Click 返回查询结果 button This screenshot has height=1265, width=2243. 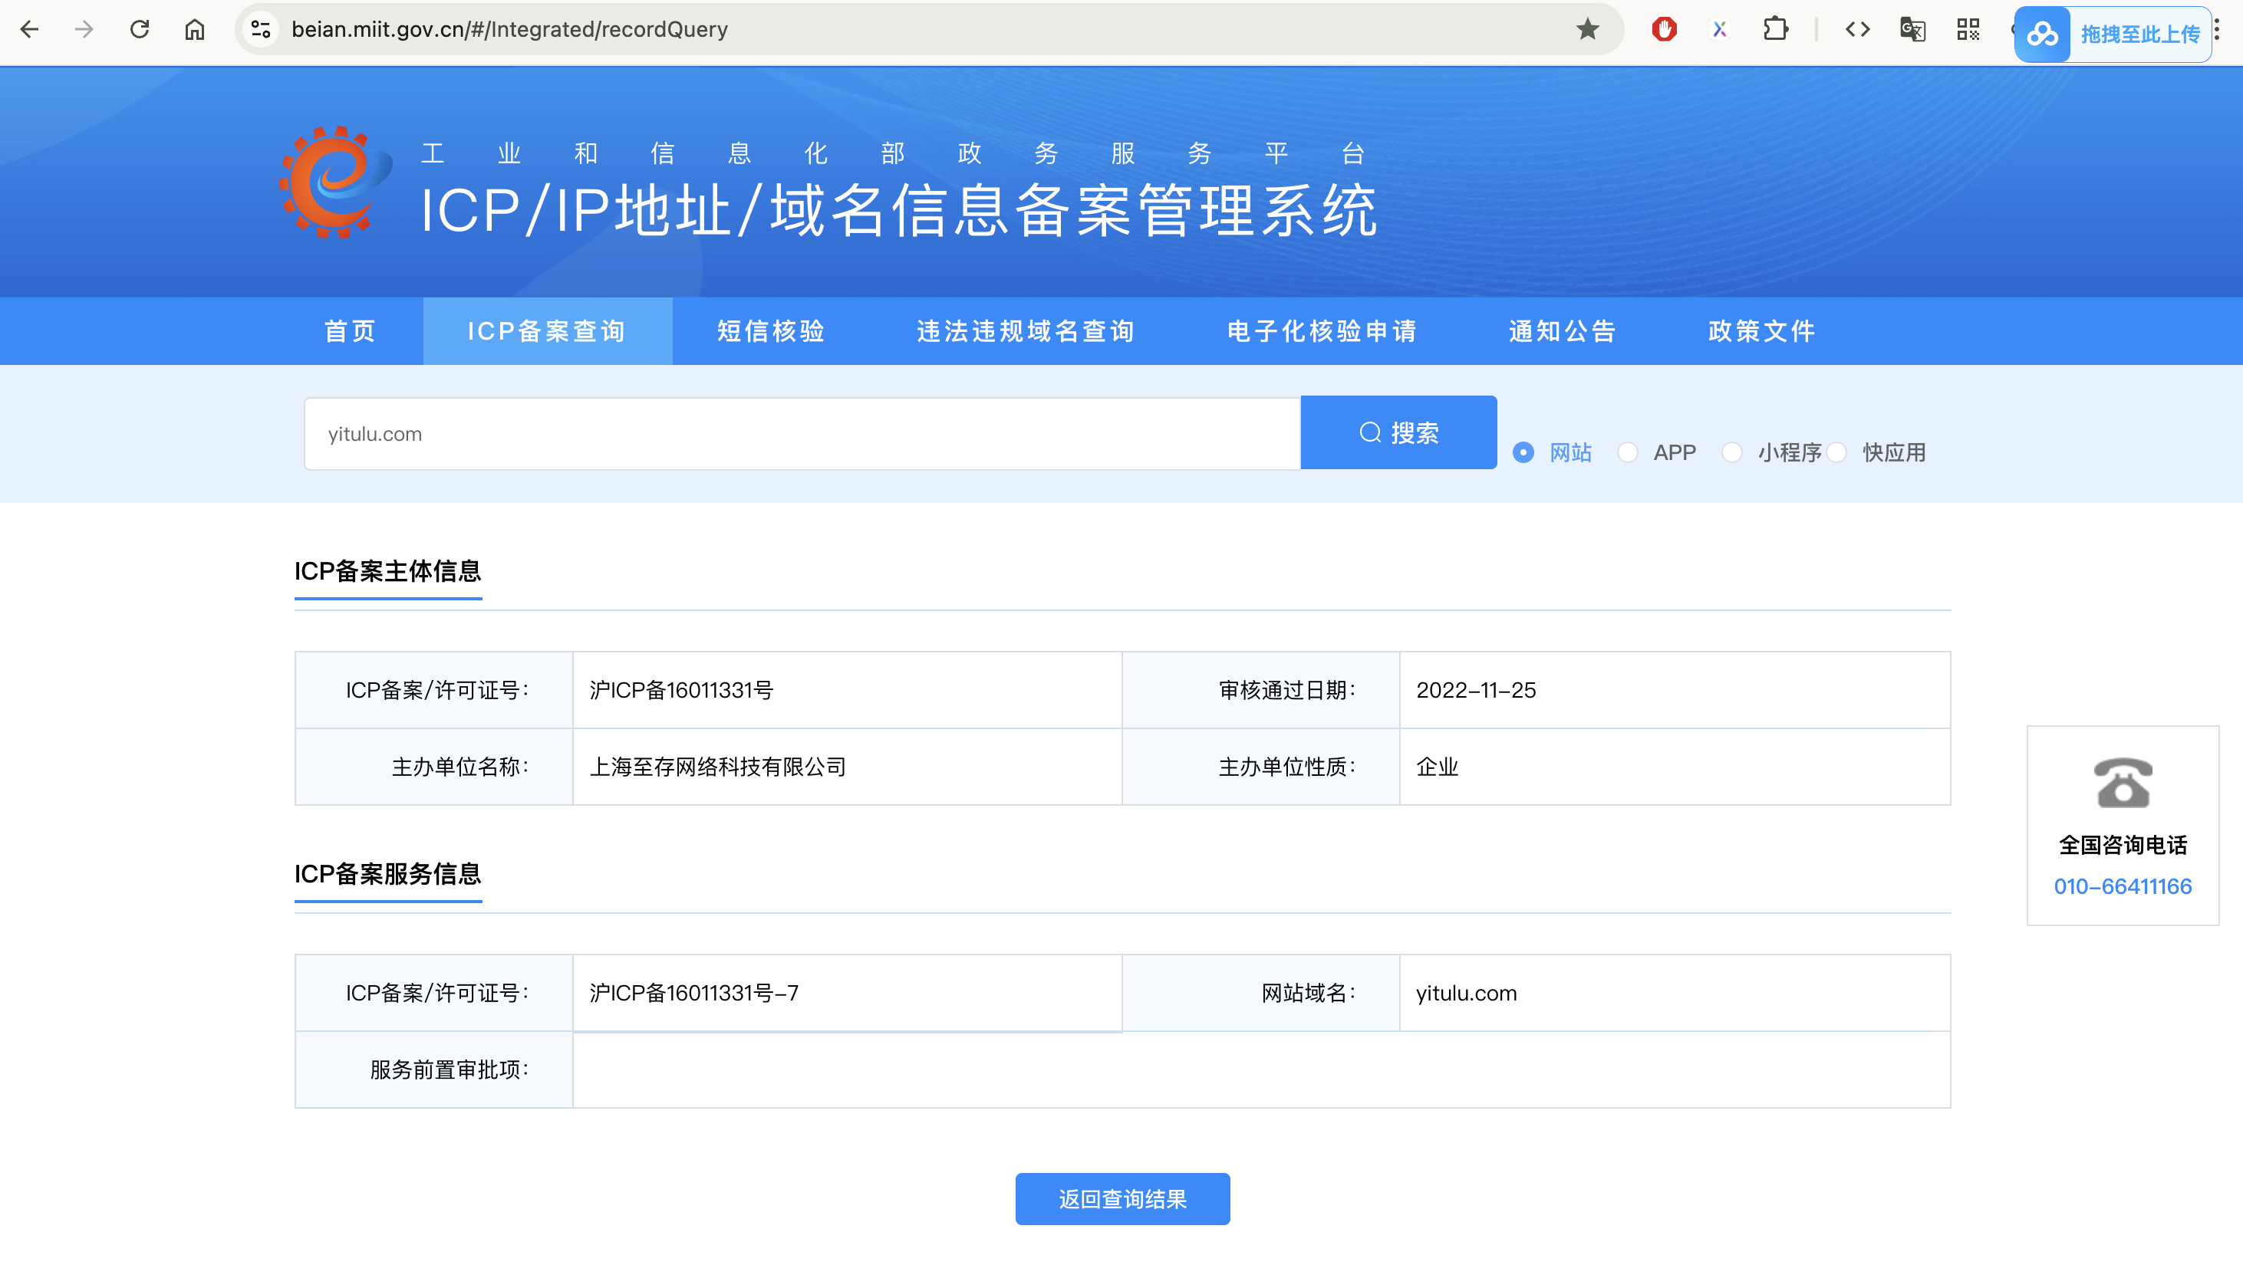click(x=1121, y=1199)
